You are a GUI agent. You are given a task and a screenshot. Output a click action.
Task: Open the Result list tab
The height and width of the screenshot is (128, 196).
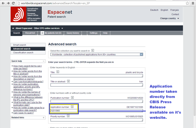click(x=30, y=33)
